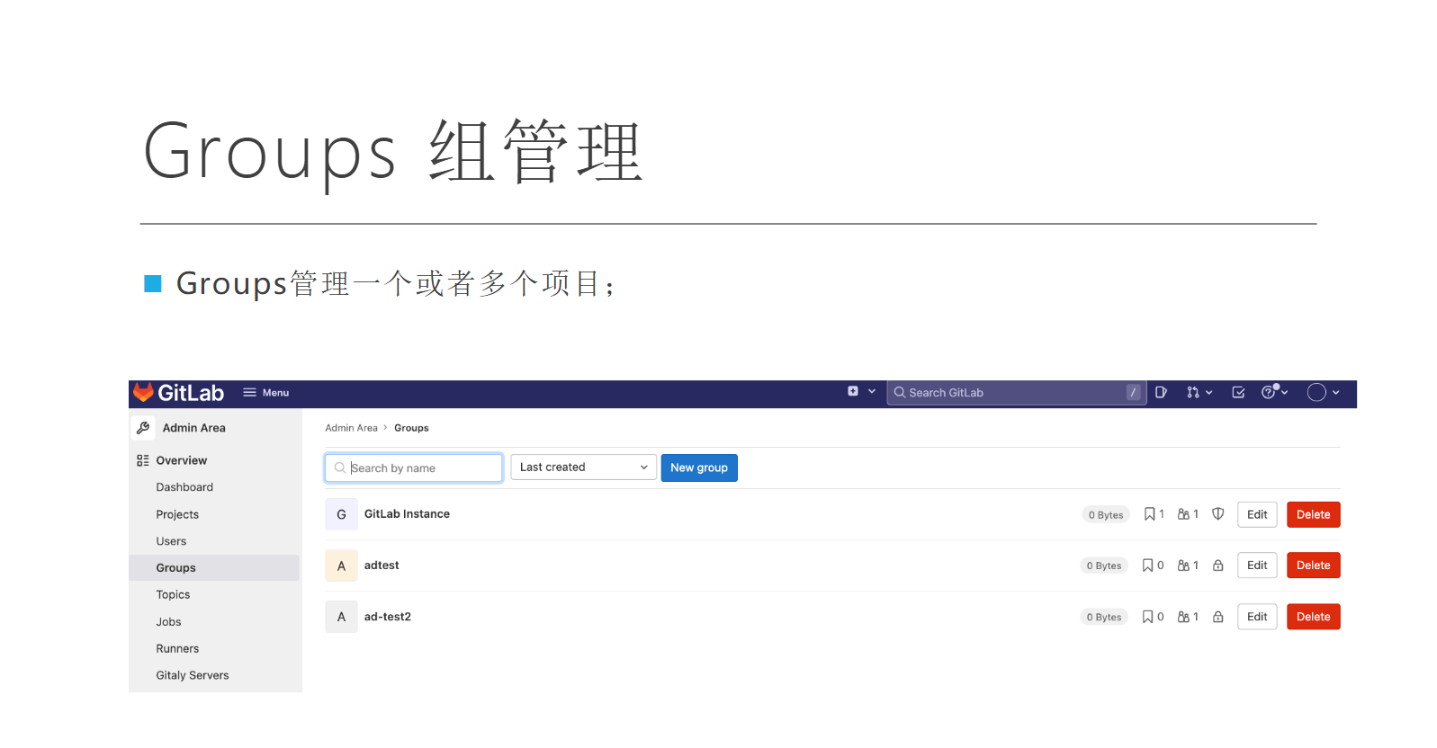This screenshot has width=1437, height=748.
Task: Click the user avatar circle
Action: point(1316,392)
